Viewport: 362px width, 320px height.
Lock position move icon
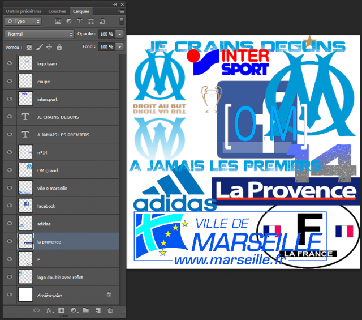[x=49, y=47]
